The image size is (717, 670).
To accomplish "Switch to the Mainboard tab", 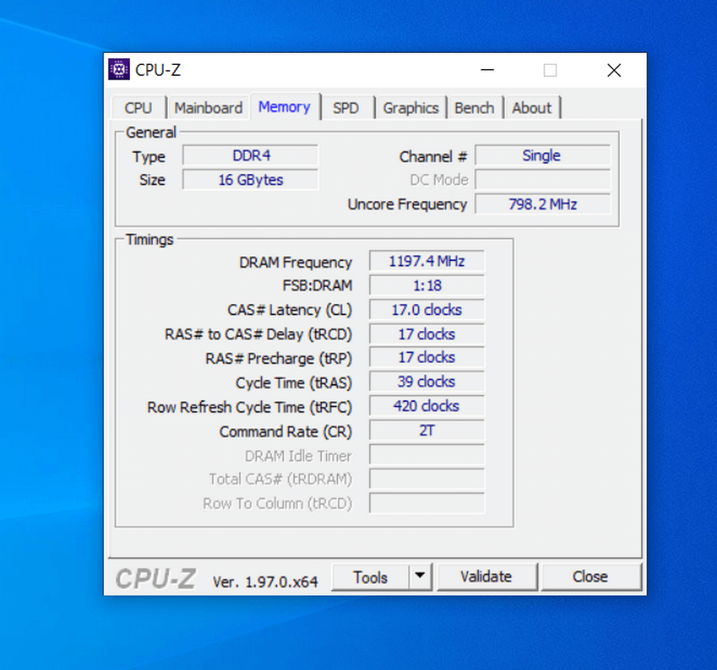I will pyautogui.click(x=208, y=108).
